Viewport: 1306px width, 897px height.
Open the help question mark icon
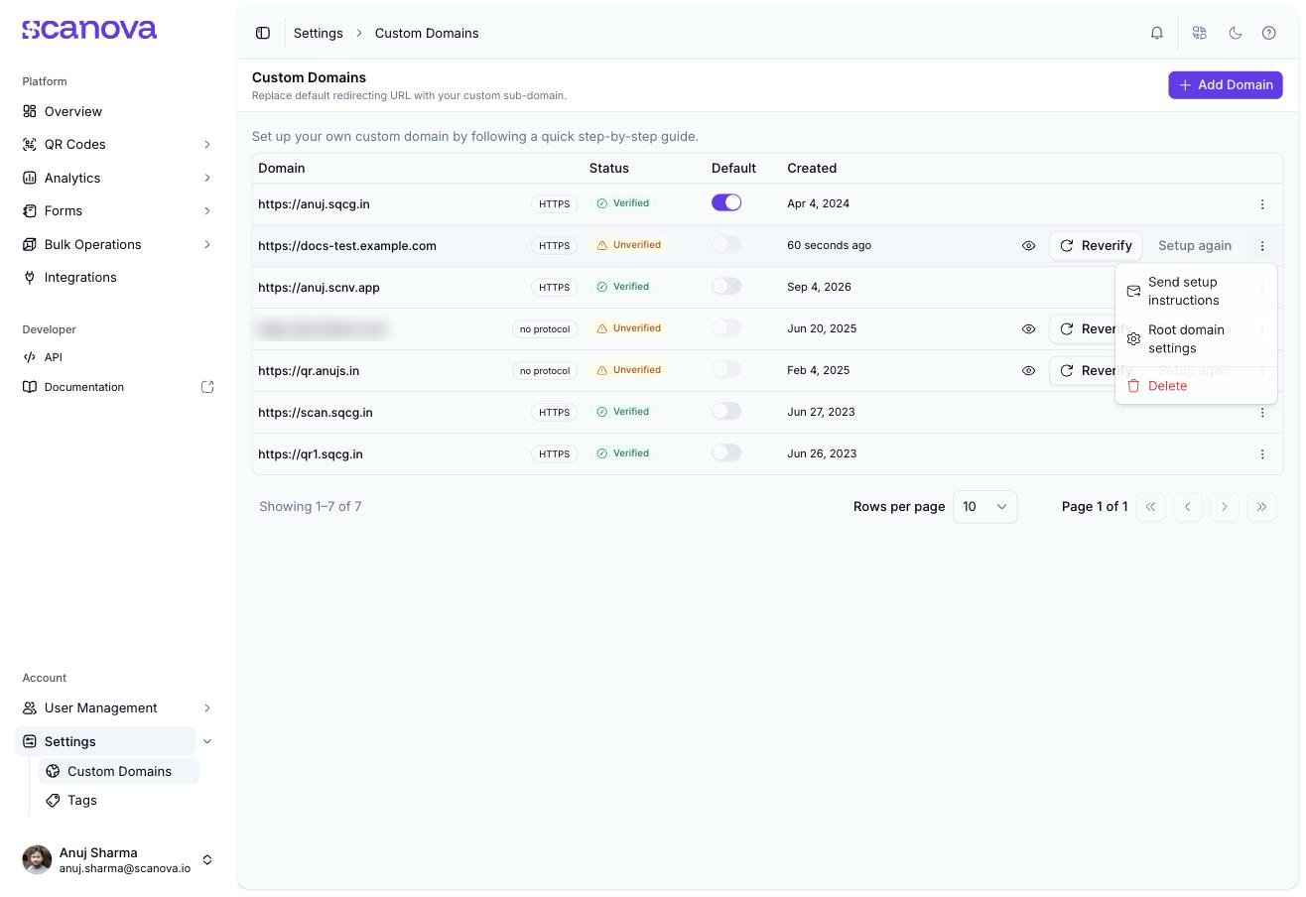point(1269,33)
